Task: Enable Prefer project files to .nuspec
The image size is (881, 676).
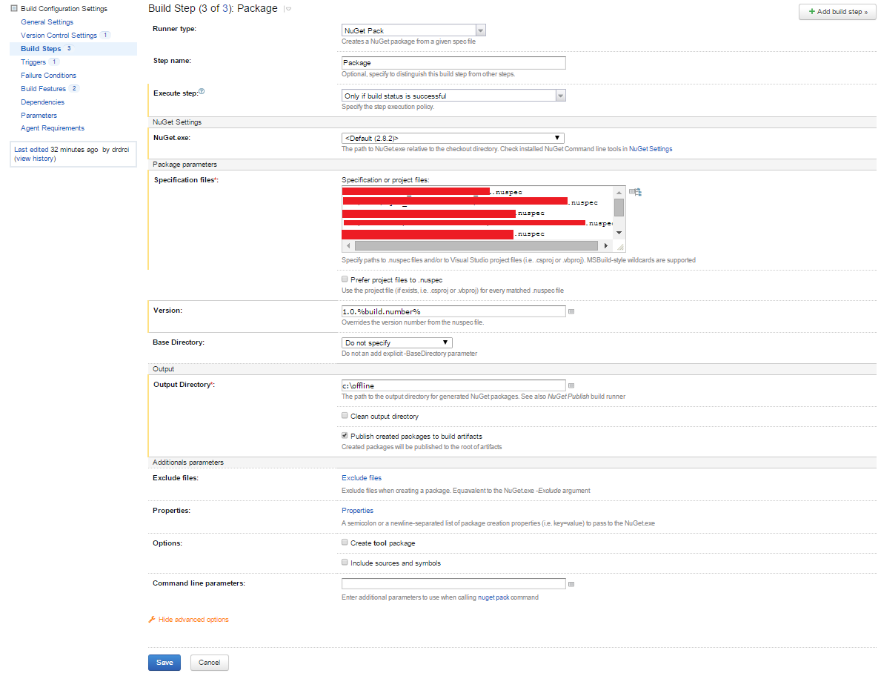Action: click(345, 279)
